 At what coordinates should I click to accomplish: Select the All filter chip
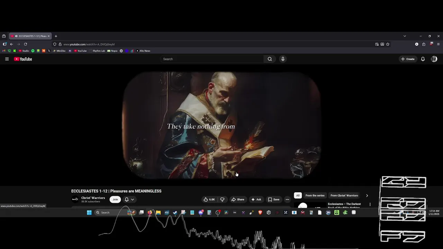[298, 196]
